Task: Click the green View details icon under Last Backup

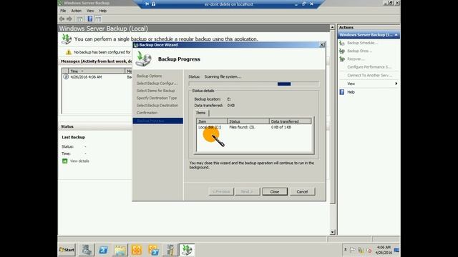Action: click(65, 161)
